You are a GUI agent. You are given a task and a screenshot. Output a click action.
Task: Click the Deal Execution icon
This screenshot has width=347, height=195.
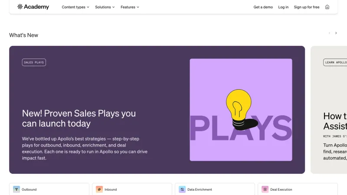265,189
